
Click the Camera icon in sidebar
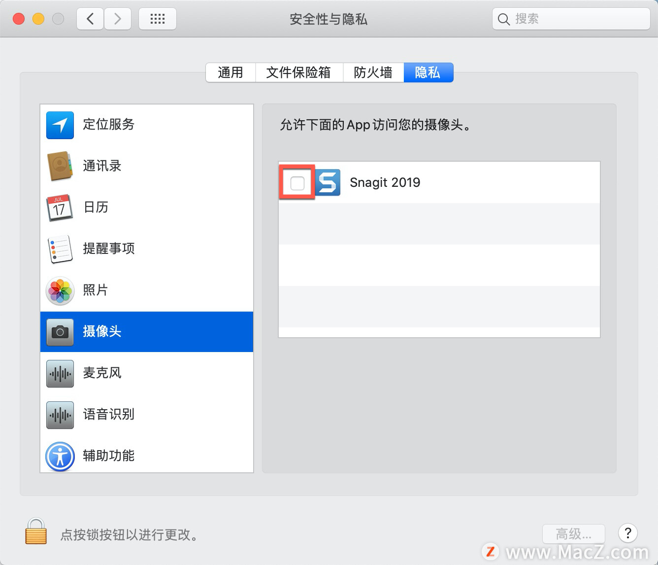pos(60,332)
